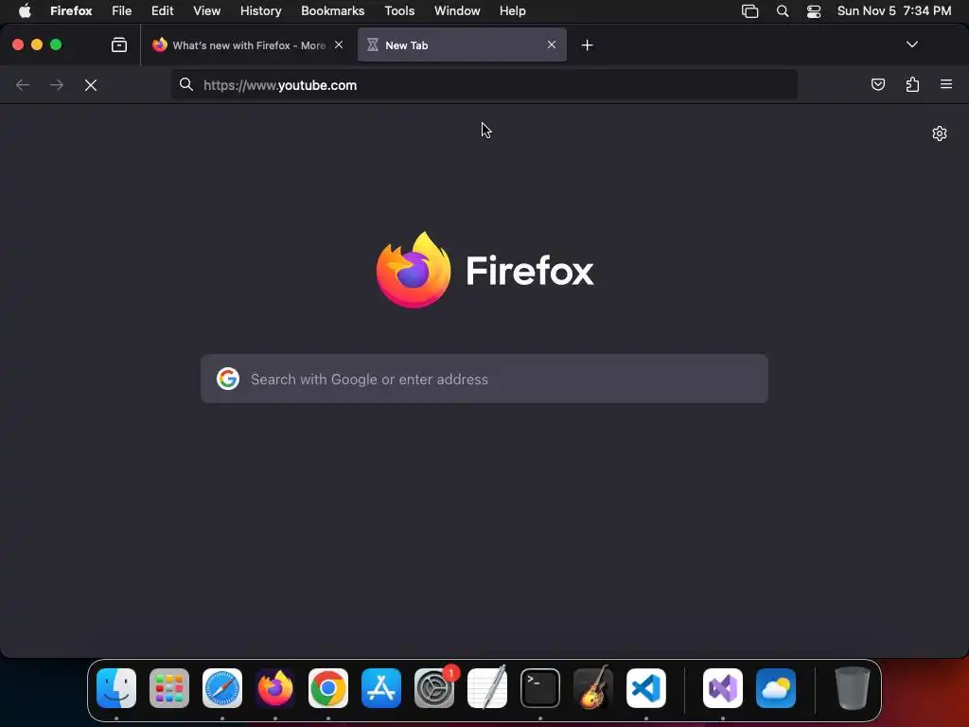Click the Search with Google field
This screenshot has width=969, height=727.
tap(484, 379)
